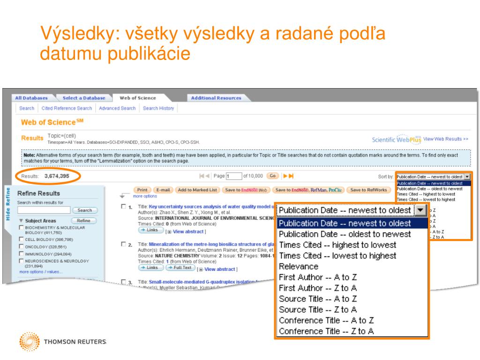Click plus icon beside second View abstract

(201, 270)
